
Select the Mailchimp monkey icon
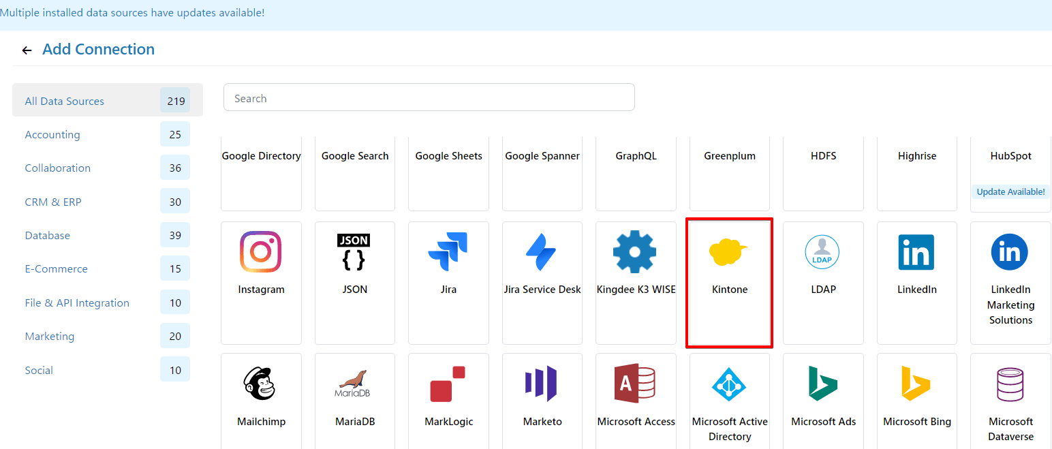point(259,384)
